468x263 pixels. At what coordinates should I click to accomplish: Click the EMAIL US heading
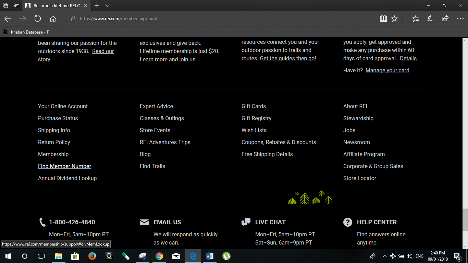pyautogui.click(x=167, y=222)
